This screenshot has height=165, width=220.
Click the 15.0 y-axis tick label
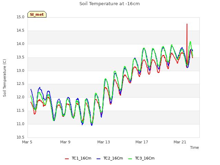tap(21, 17)
